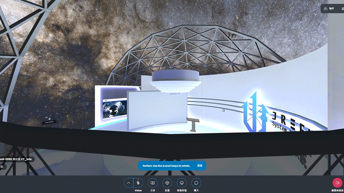Leave the meeting room (離開會議室)
This screenshot has width=344, height=193.
[x=337, y=183]
